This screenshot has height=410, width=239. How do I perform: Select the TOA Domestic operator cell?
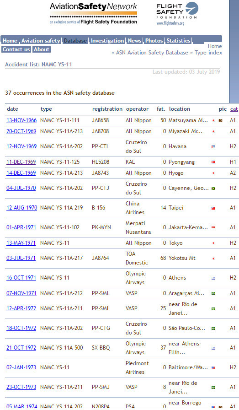pos(137,258)
